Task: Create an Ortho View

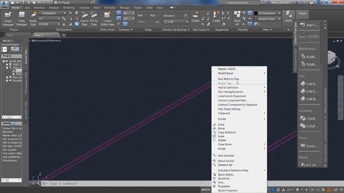Action: tap(107, 19)
